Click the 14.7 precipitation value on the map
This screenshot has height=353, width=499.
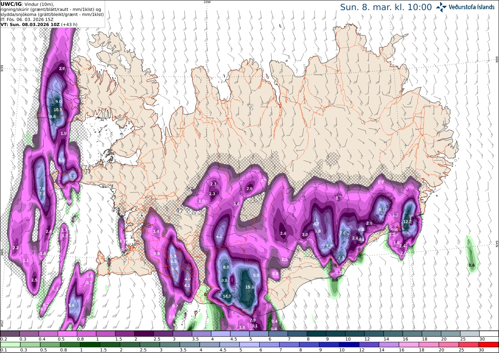tap(227, 296)
